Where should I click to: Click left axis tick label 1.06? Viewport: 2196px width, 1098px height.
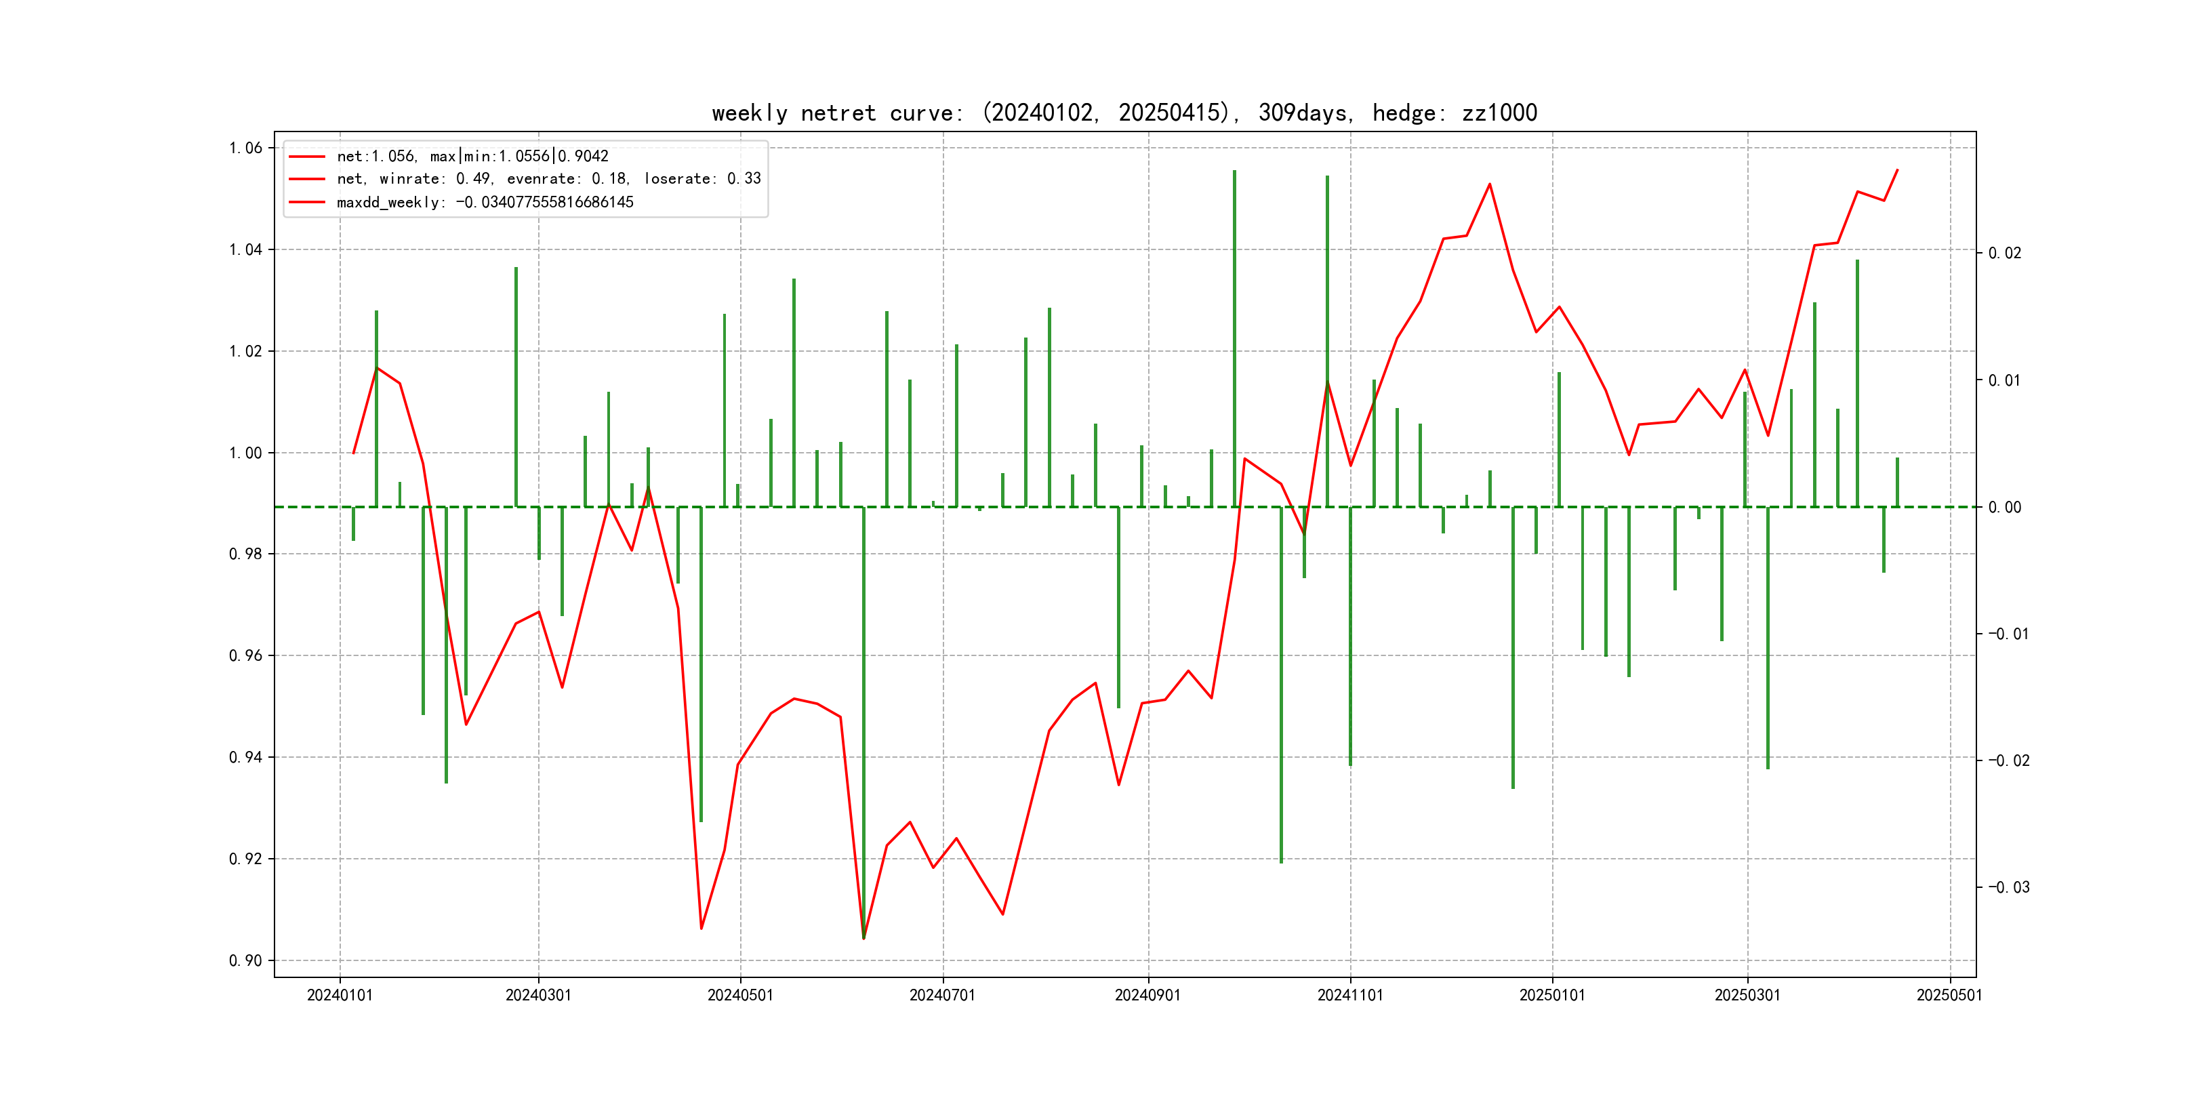tap(245, 148)
